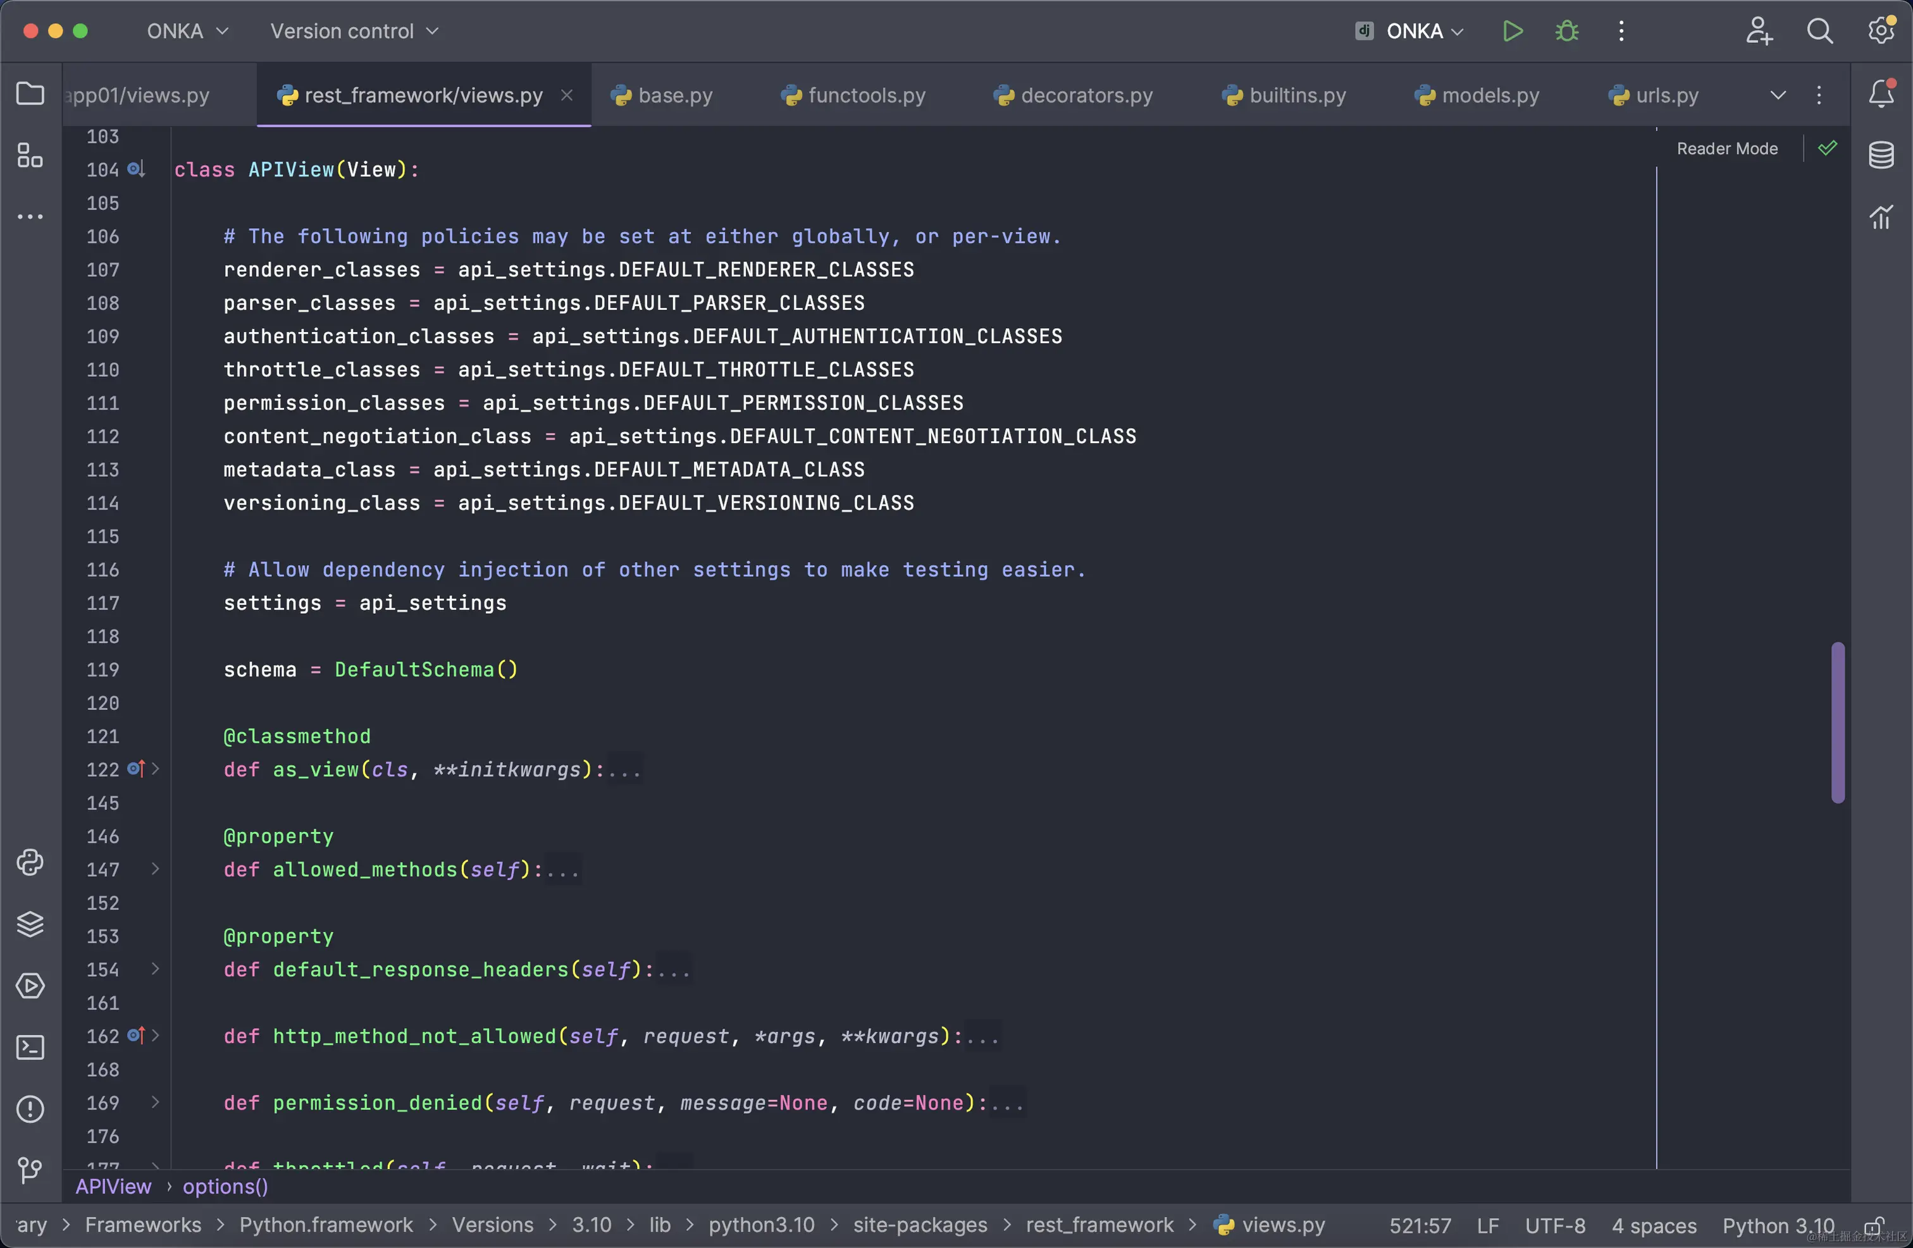1913x1248 pixels.
Task: Toggle Reader Mode
Action: point(1726,149)
